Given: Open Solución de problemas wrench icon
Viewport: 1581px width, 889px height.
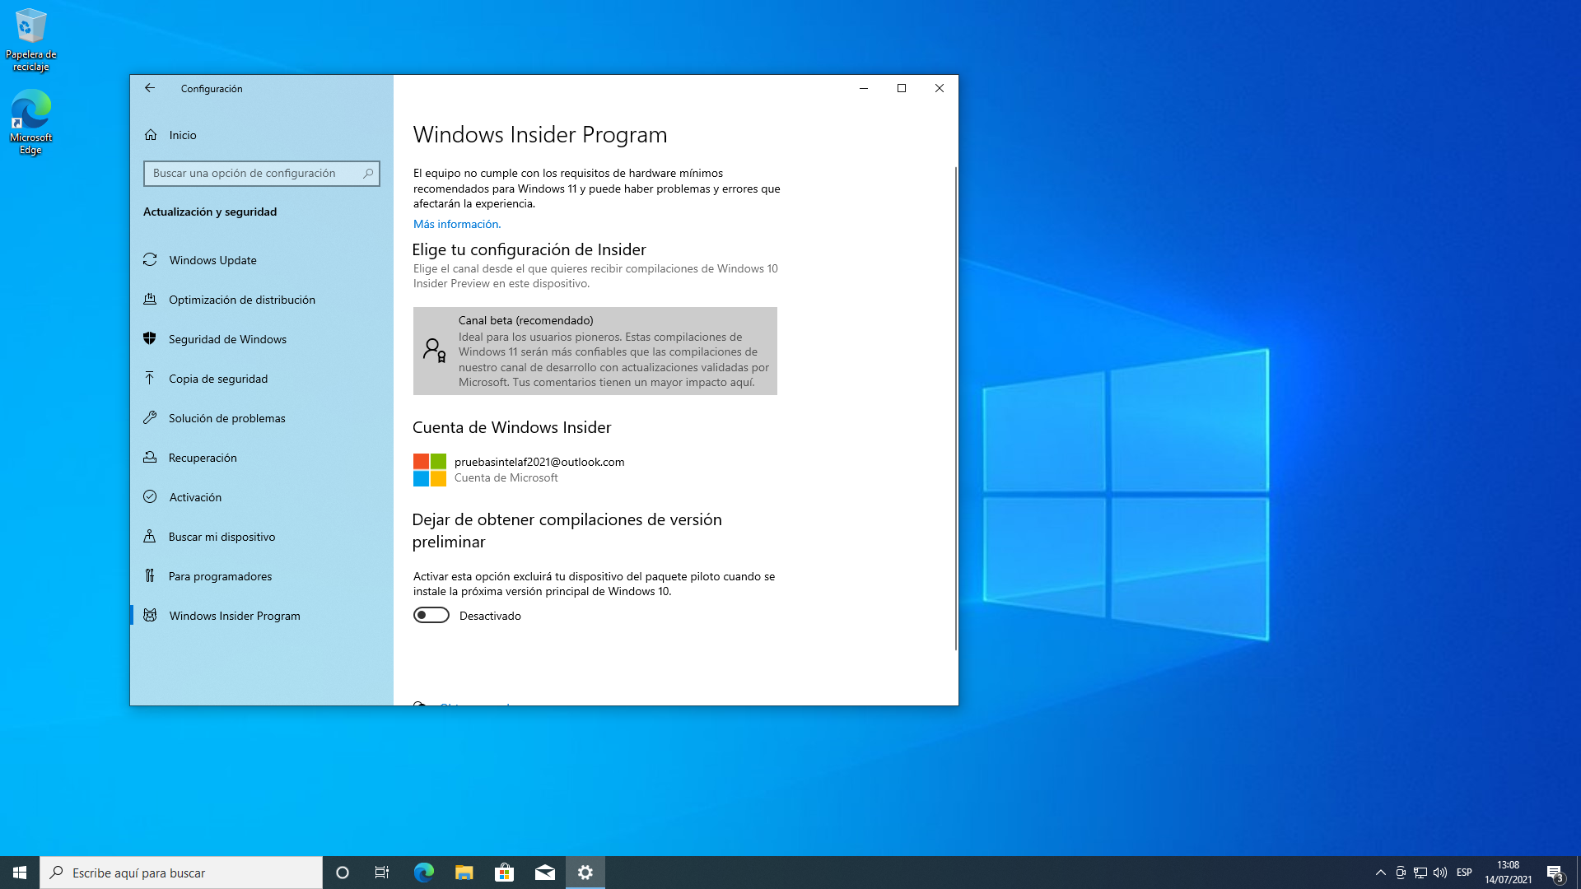Looking at the screenshot, I should tap(150, 418).
